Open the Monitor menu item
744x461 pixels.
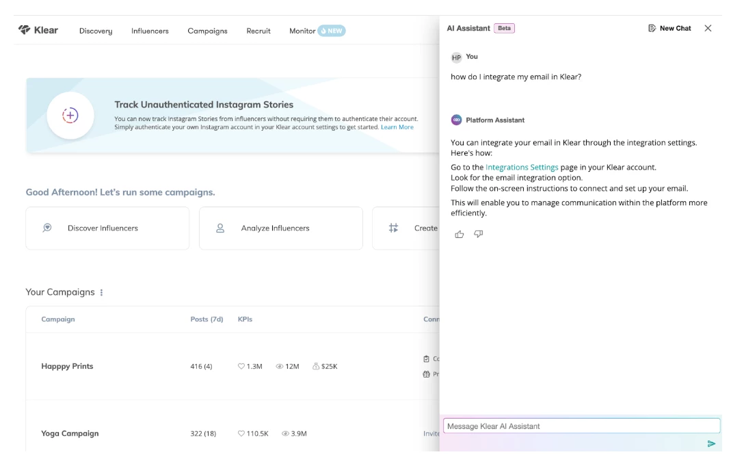pos(302,31)
